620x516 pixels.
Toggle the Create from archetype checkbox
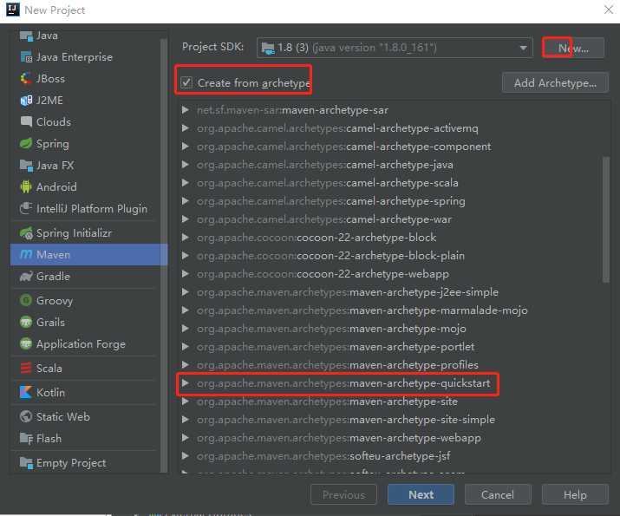(x=186, y=82)
